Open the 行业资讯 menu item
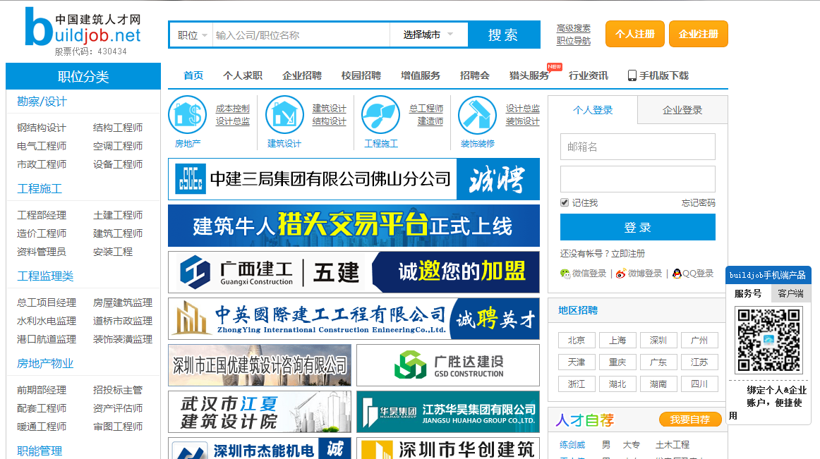The height and width of the screenshot is (459, 820). tap(589, 76)
